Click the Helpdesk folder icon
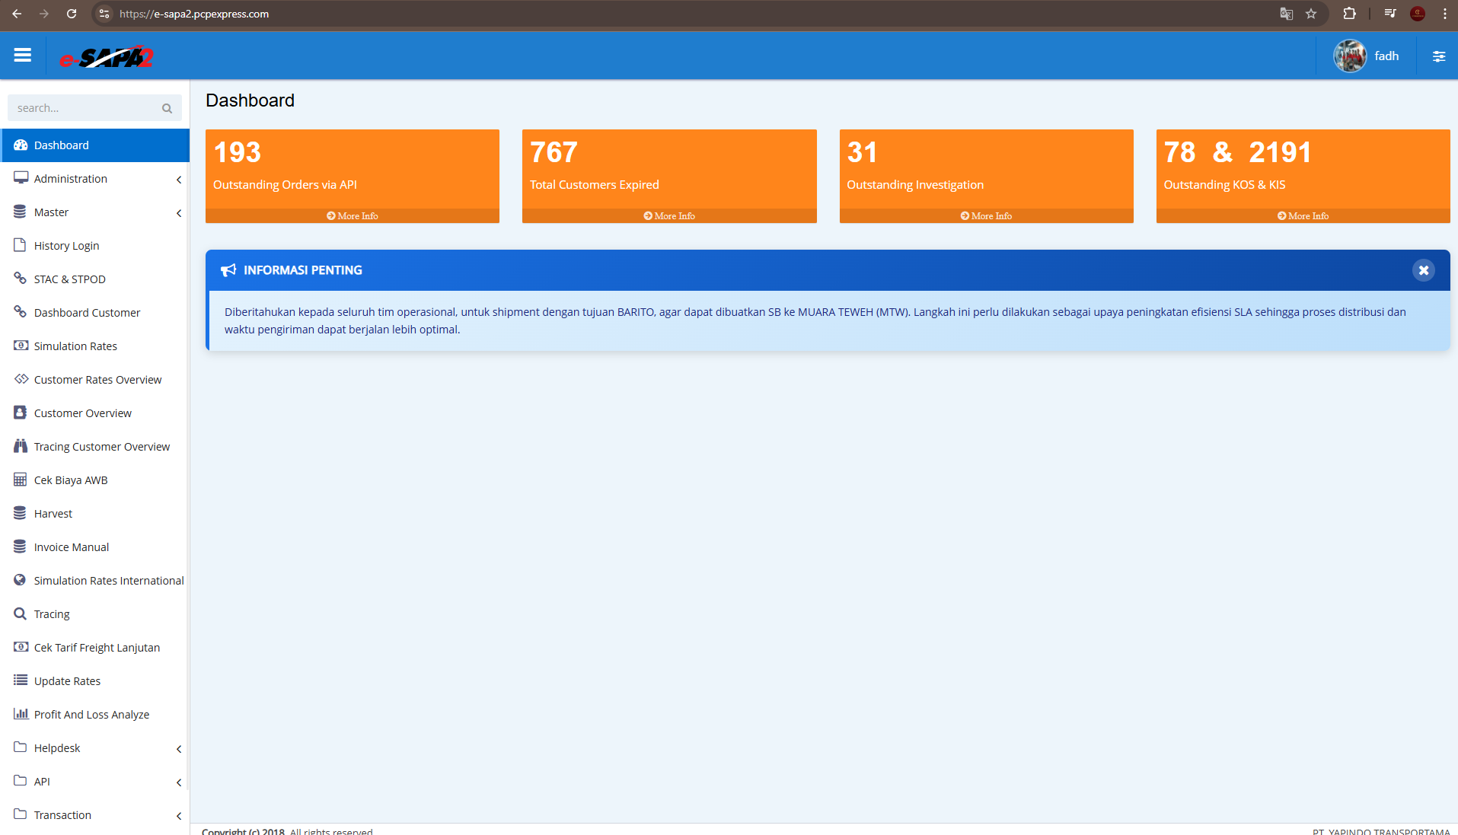The image size is (1458, 835). pos(21,747)
